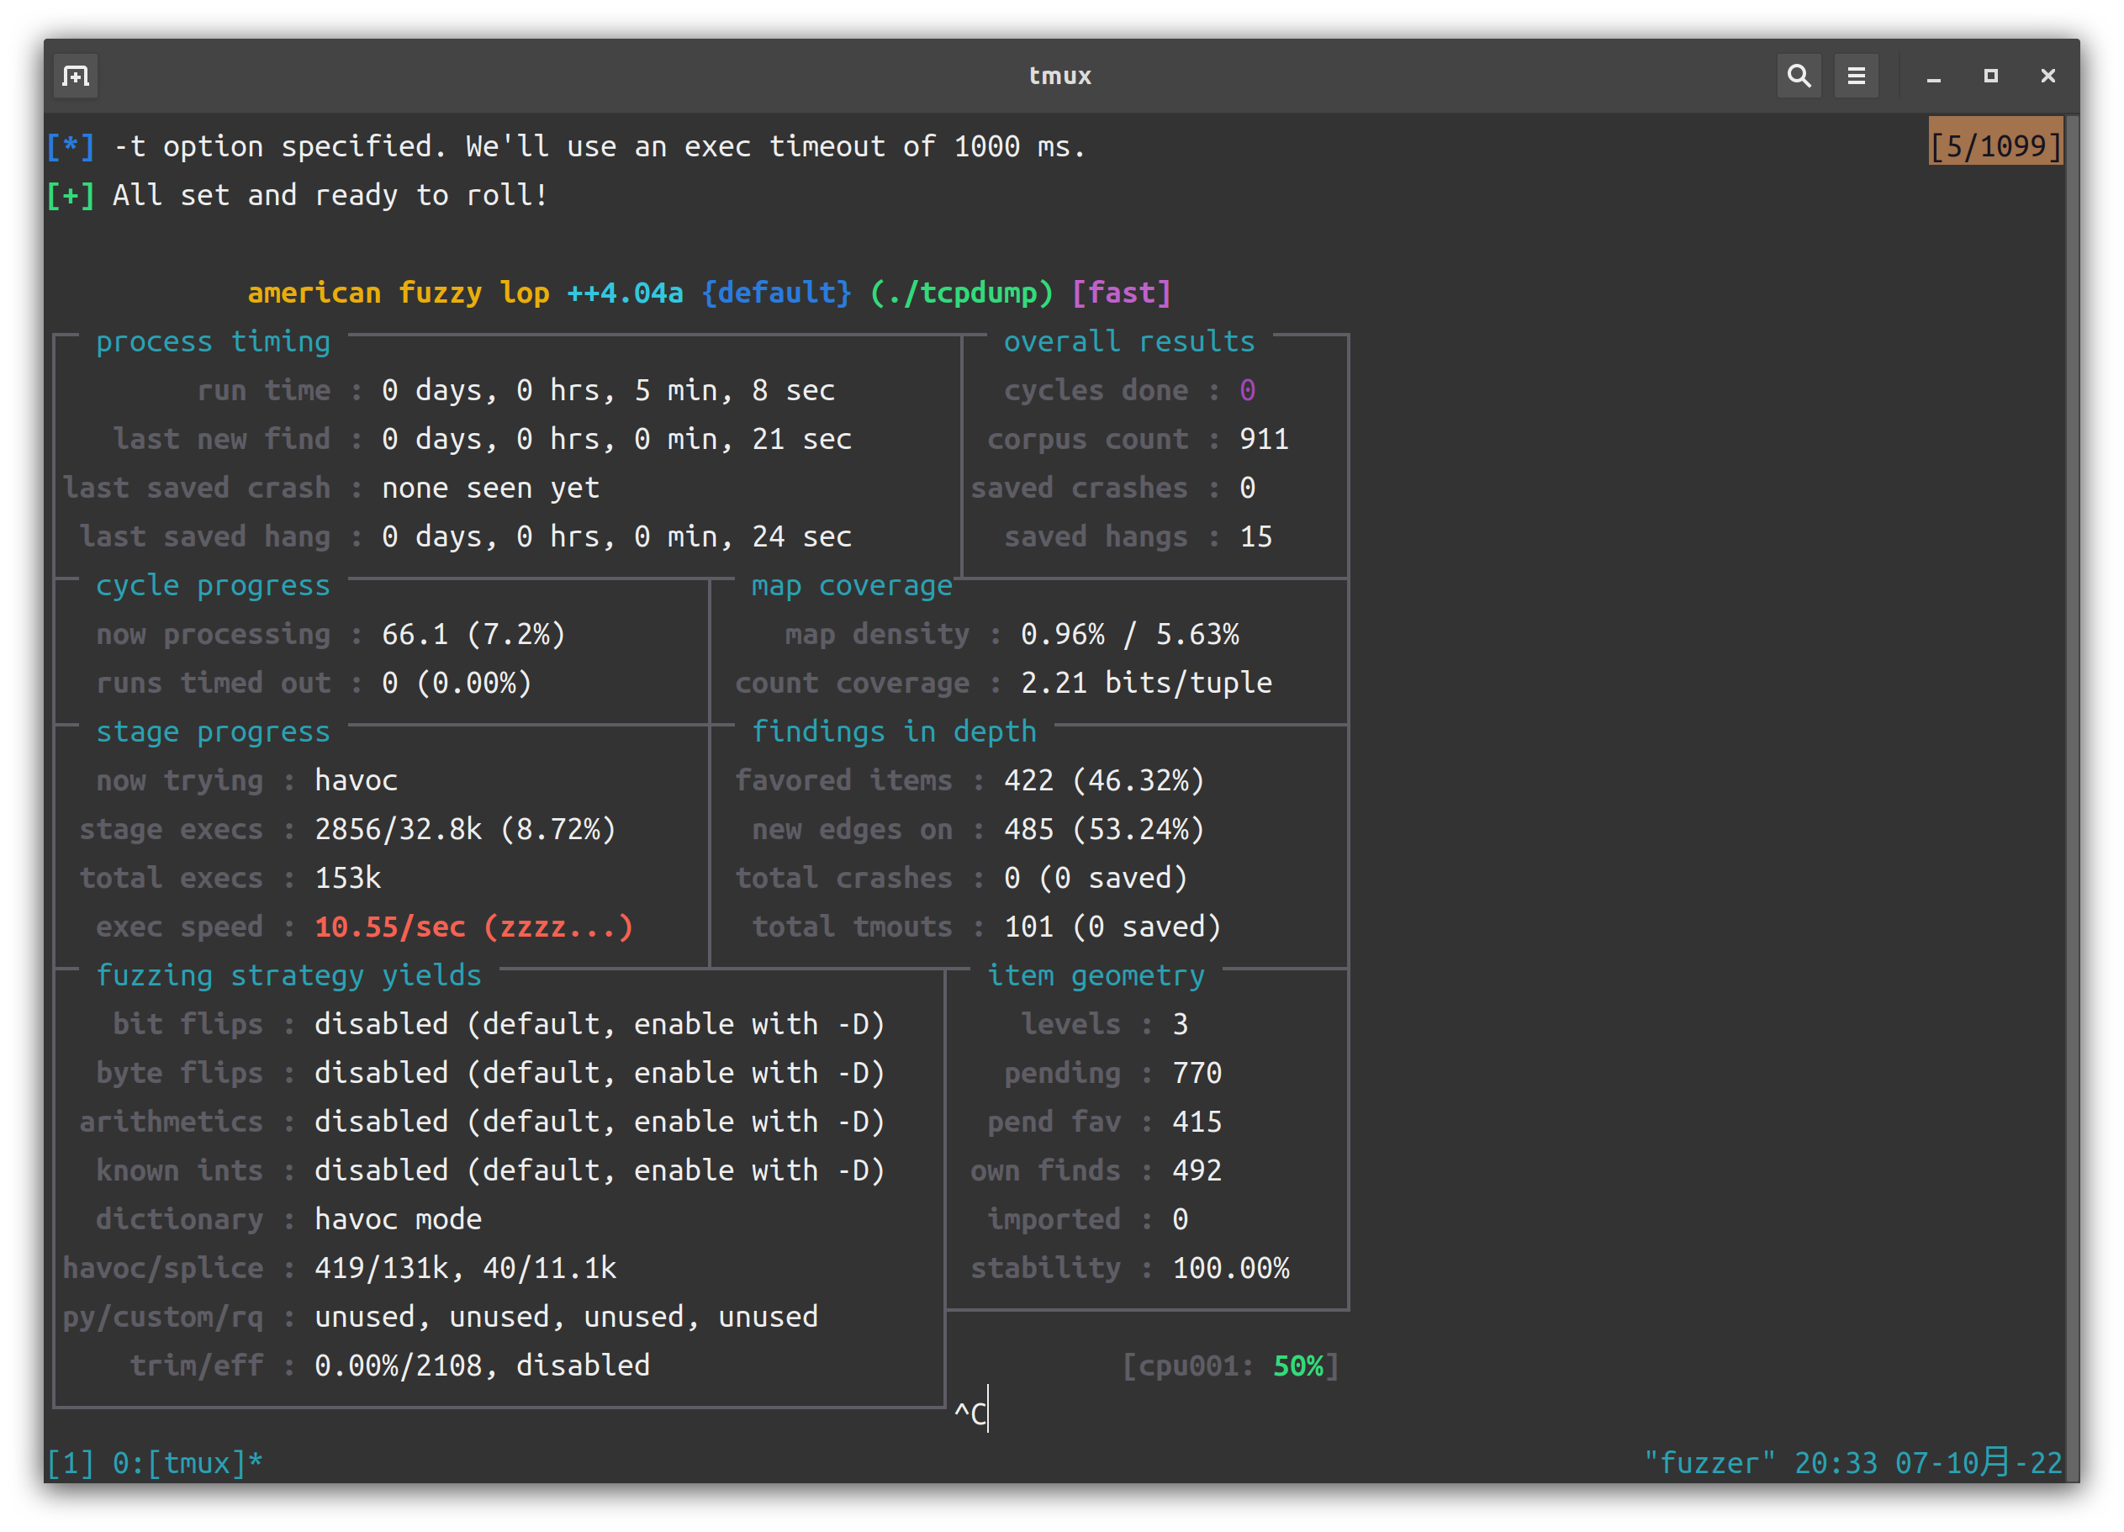The width and height of the screenshot is (2124, 1532).
Task: Click the tmux window title
Action: (x=1059, y=75)
